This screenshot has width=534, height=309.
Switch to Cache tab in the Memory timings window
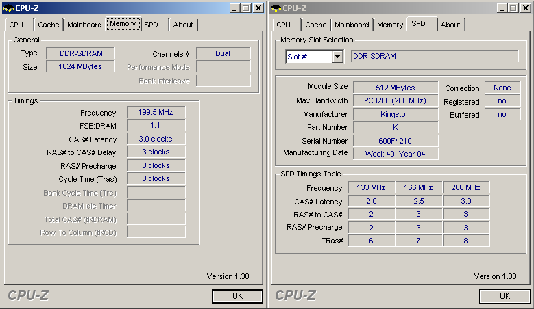49,25
